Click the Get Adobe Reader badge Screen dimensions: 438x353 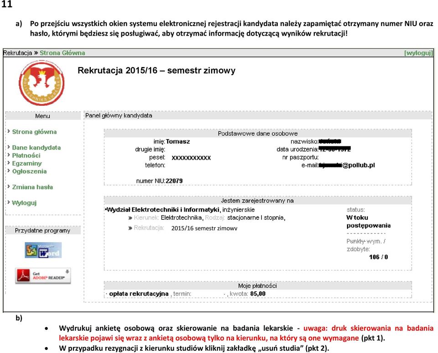pos(43,275)
